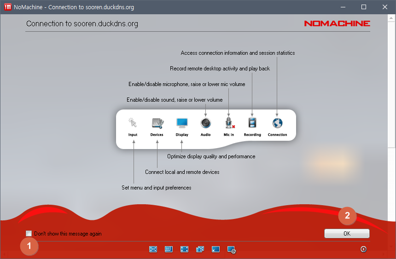Click the Audio speaker icon
Screen dimensions: 396x259
tap(205, 123)
